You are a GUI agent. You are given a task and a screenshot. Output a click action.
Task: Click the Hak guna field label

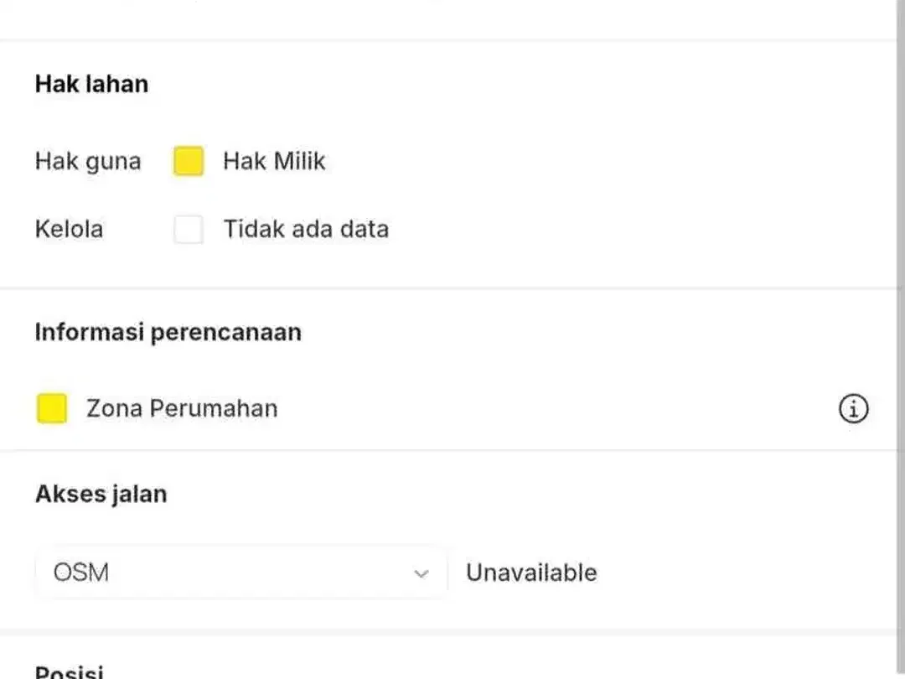pos(88,161)
